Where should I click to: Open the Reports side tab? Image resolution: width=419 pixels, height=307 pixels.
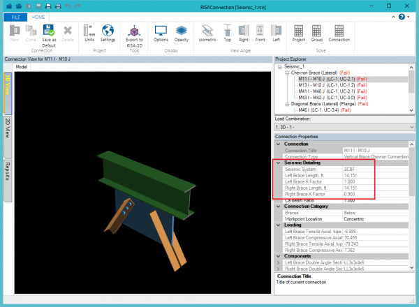tap(8, 180)
